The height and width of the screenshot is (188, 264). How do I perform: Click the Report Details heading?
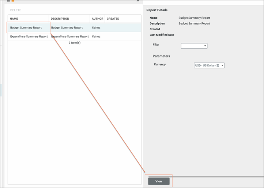pyautogui.click(x=157, y=10)
